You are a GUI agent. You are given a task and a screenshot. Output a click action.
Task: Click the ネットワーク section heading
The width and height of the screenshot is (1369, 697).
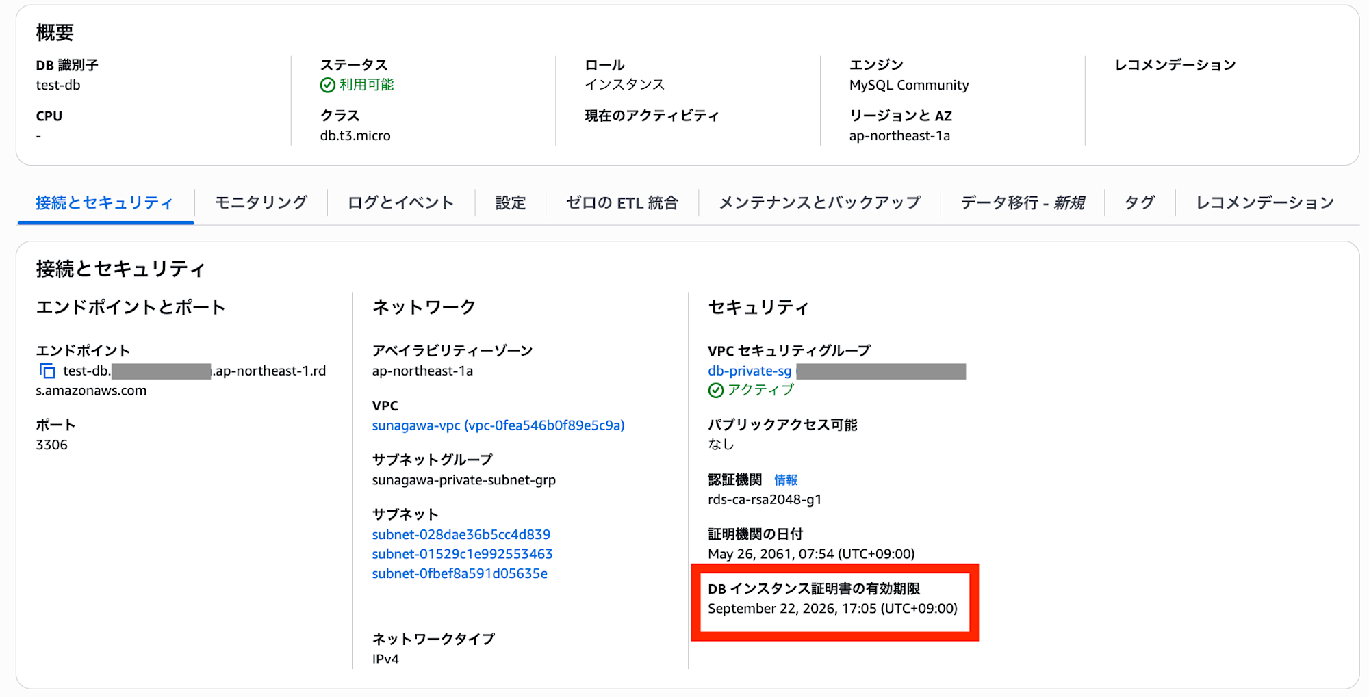(x=424, y=308)
